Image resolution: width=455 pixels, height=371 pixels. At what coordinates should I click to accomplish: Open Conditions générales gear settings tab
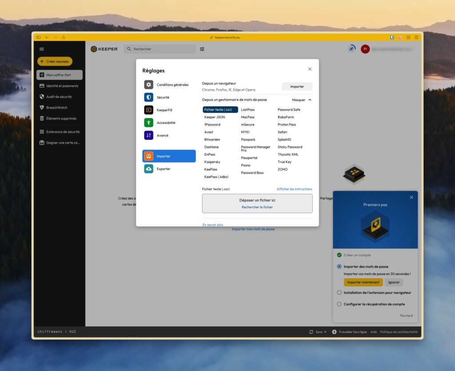169,85
